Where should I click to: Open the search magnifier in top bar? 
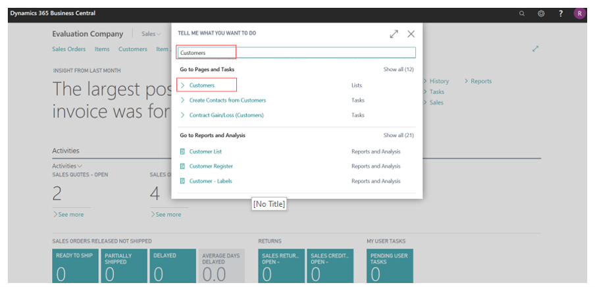(522, 14)
